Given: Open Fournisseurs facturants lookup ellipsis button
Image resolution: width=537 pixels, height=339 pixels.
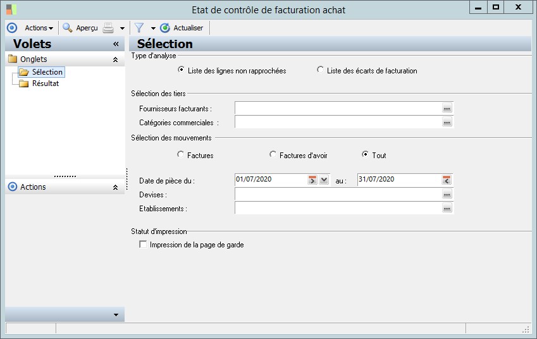Looking at the screenshot, I should [447, 109].
